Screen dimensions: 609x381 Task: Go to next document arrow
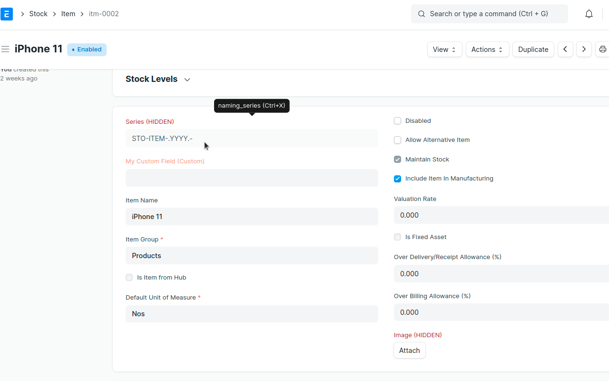(x=584, y=50)
